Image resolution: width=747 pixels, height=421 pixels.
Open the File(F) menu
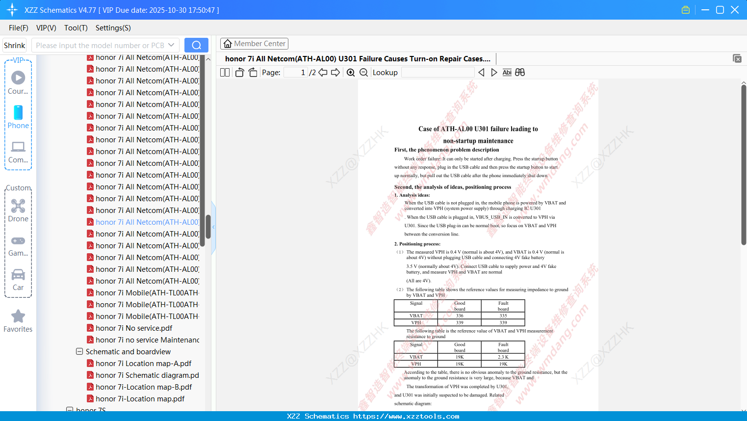click(19, 28)
